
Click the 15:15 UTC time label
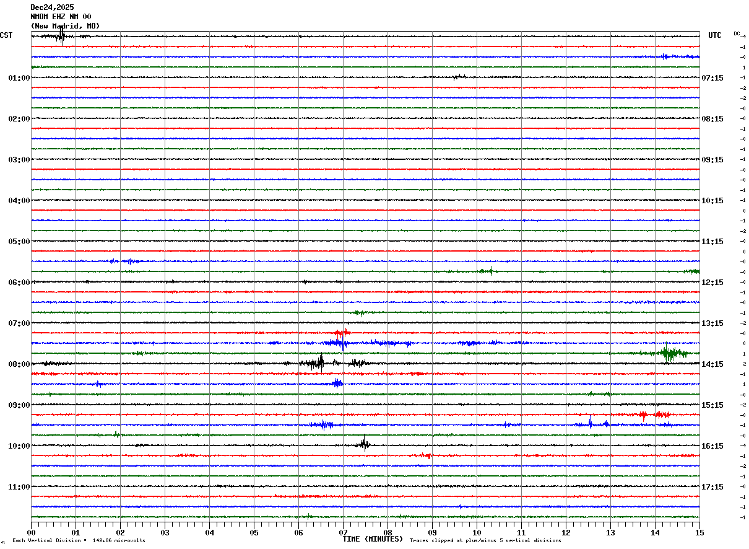(x=712, y=405)
